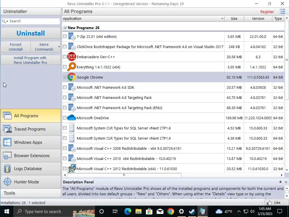Sort by the Version column header
Screen dimensions: 289x217
coord(258,18)
